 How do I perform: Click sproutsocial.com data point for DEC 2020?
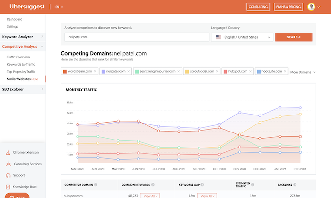(260, 122)
